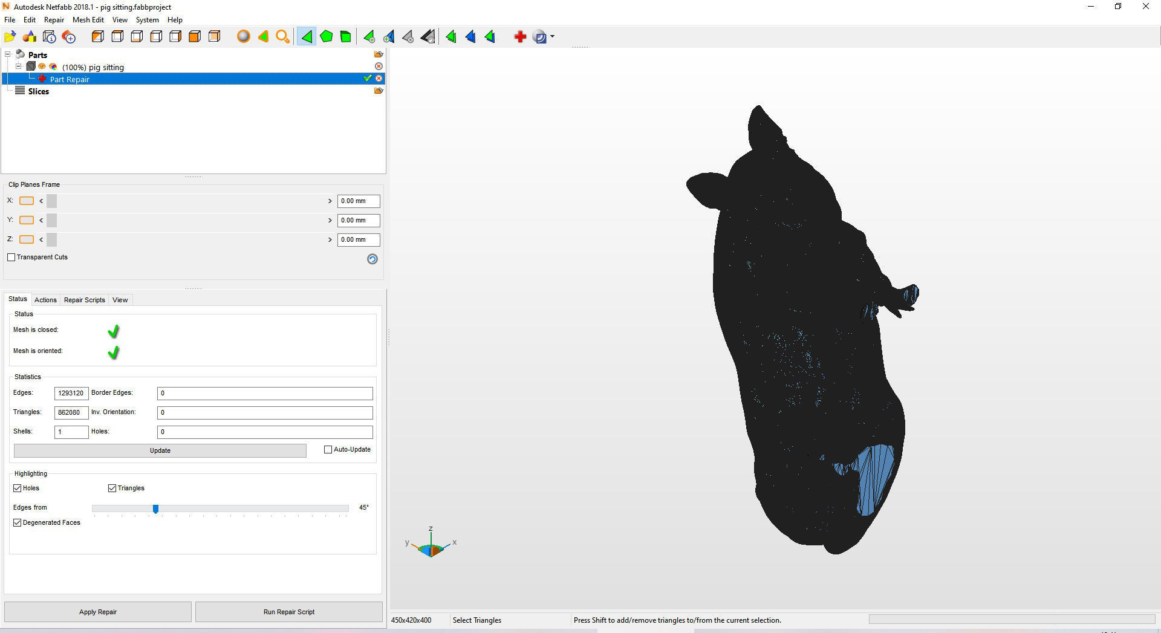Screen dimensions: 1161x633
Task: Click the gray sphere icon in toolbar
Action: tap(244, 37)
